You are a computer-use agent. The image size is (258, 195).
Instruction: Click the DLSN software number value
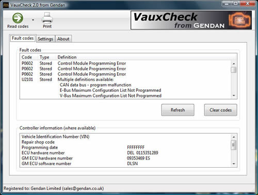[x=132, y=164]
